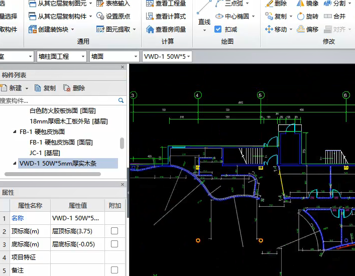Image resolution: width=355 pixels, height=276 pixels.
Task: Toggle the 扣减 checkbox
Action: click(x=218, y=30)
